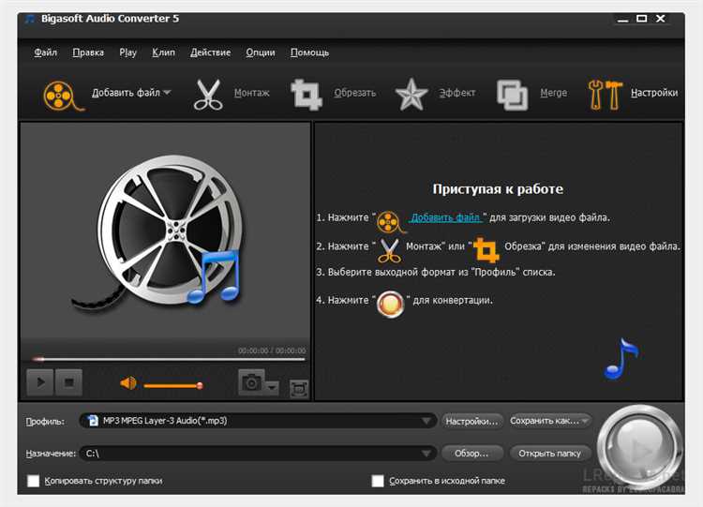Check Сохранить в исходной папке
The height and width of the screenshot is (507, 703).
pyautogui.click(x=378, y=481)
